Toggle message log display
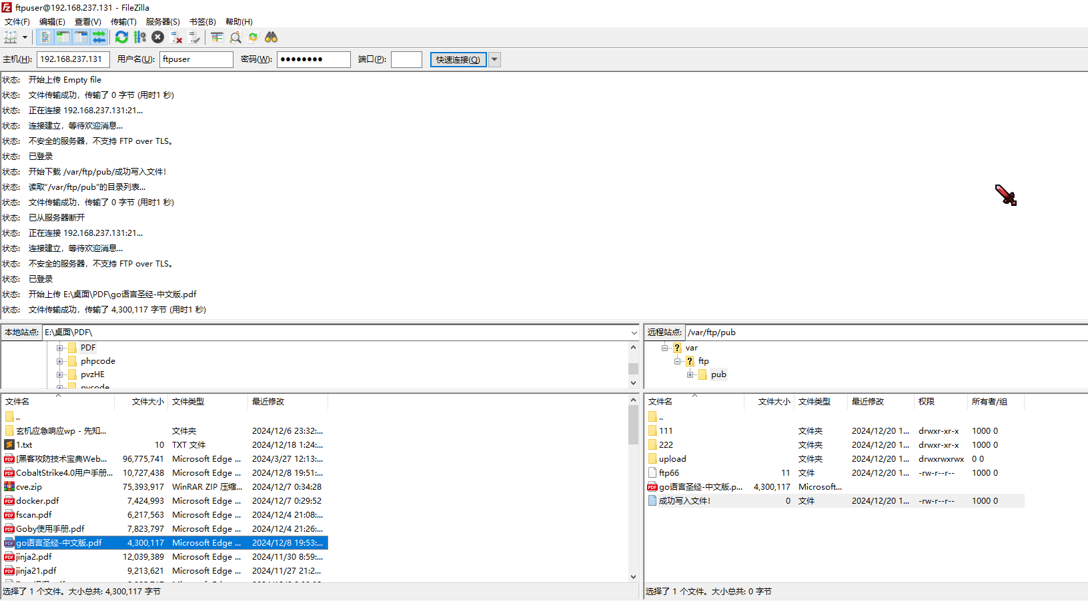 45,37
